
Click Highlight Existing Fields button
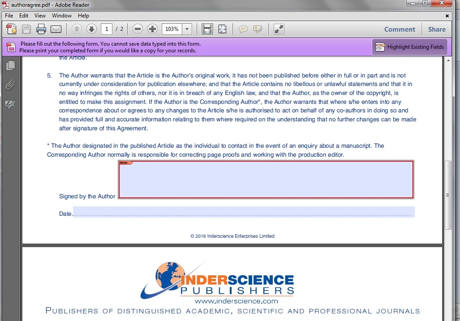click(410, 47)
